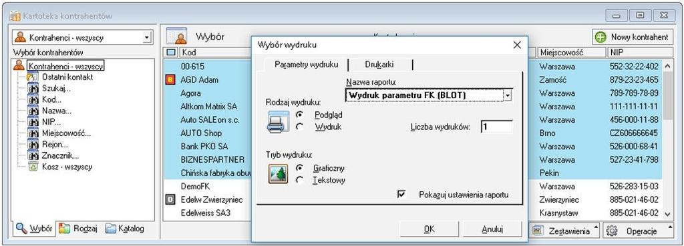The height and width of the screenshot is (246, 684).
Task: Click the picture icon under Tryb wydruku
Action: click(278, 173)
